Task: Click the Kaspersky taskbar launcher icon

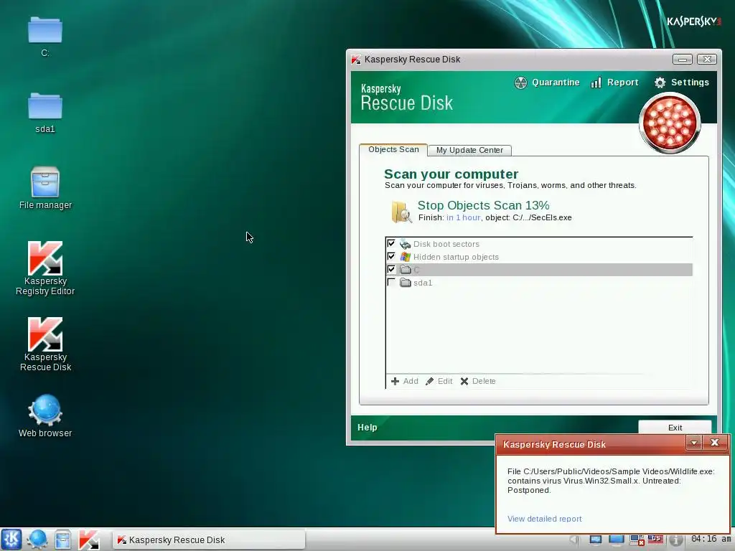Action: coord(88,540)
